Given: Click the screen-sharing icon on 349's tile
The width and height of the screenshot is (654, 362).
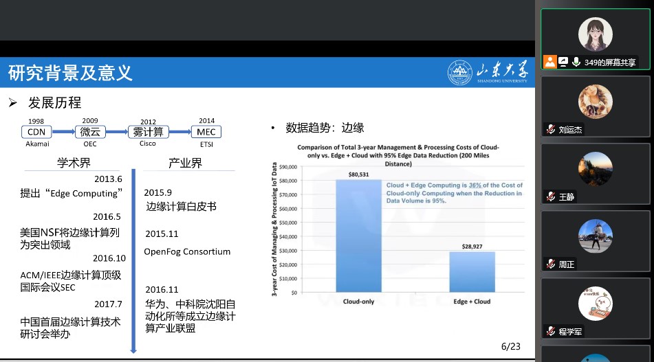Looking at the screenshot, I should click(563, 62).
